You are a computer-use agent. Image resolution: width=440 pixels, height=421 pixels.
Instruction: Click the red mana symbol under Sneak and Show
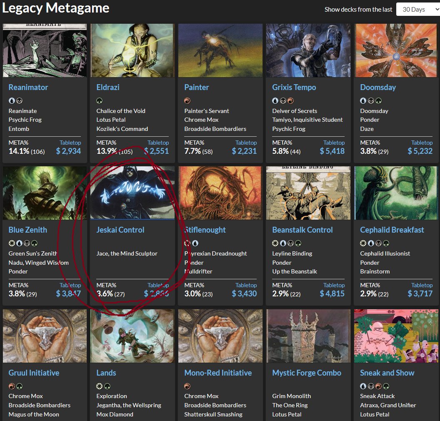pos(379,386)
